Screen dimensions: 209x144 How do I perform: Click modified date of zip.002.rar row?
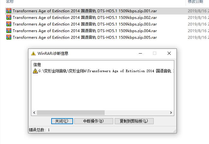coord(198,18)
